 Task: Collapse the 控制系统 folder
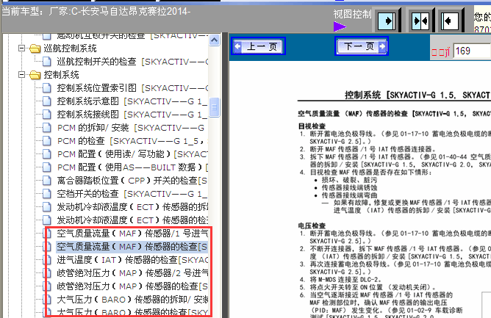[21, 74]
